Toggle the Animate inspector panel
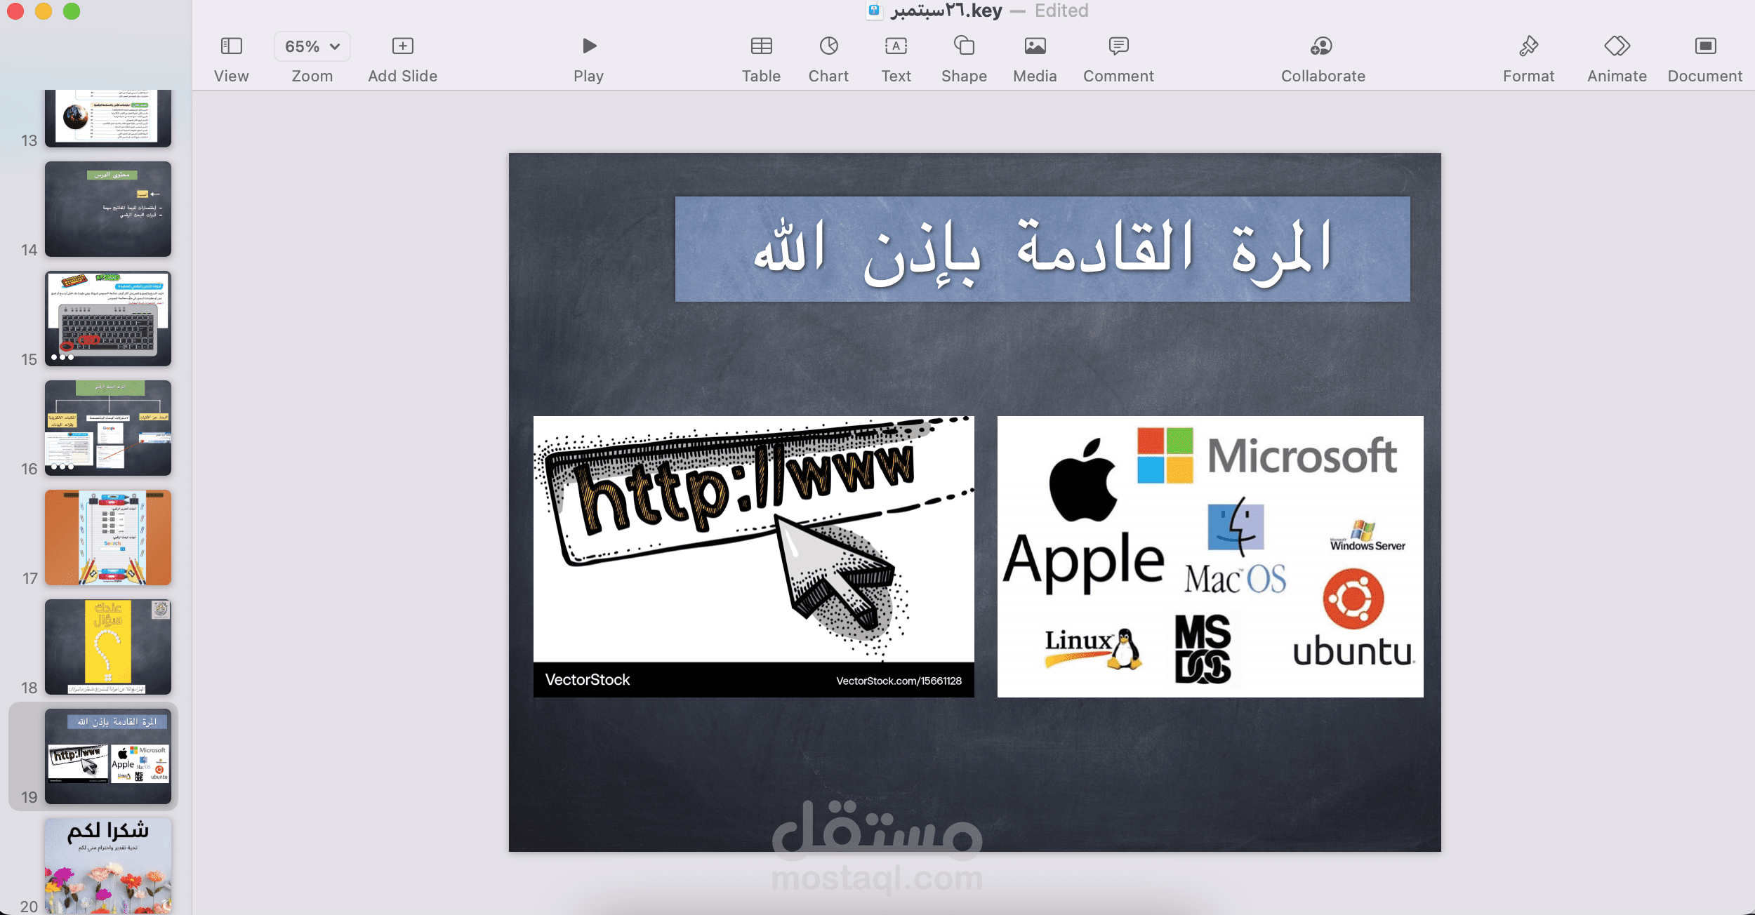The image size is (1755, 915). pyautogui.click(x=1617, y=46)
